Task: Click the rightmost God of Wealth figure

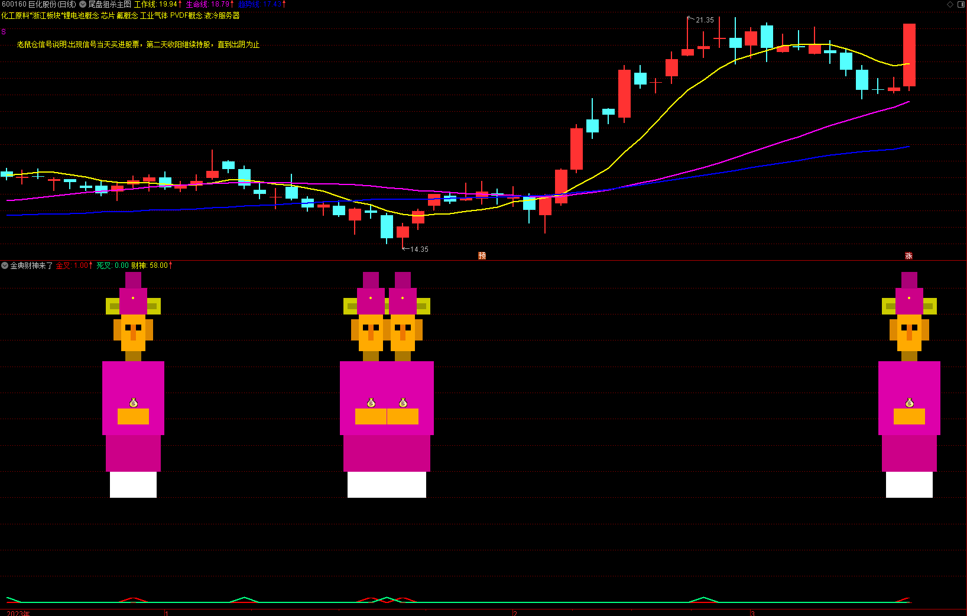Action: [x=909, y=384]
